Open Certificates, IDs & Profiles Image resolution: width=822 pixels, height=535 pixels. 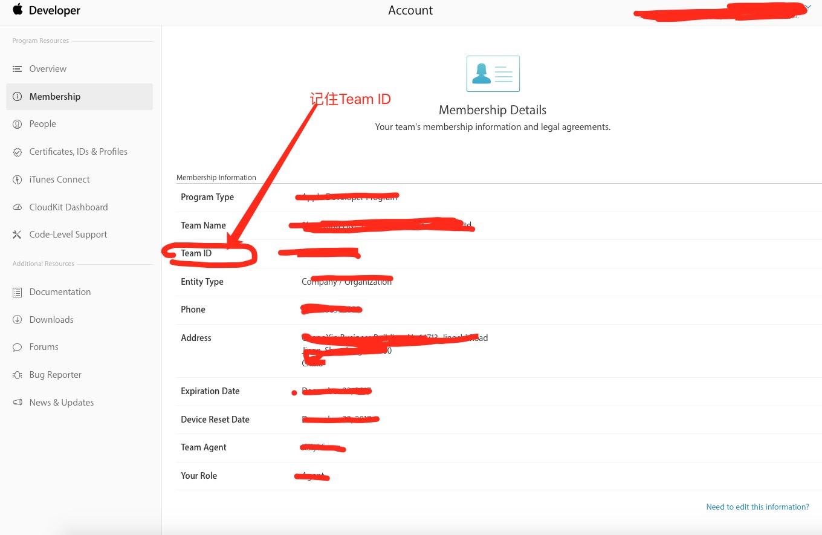tap(79, 152)
